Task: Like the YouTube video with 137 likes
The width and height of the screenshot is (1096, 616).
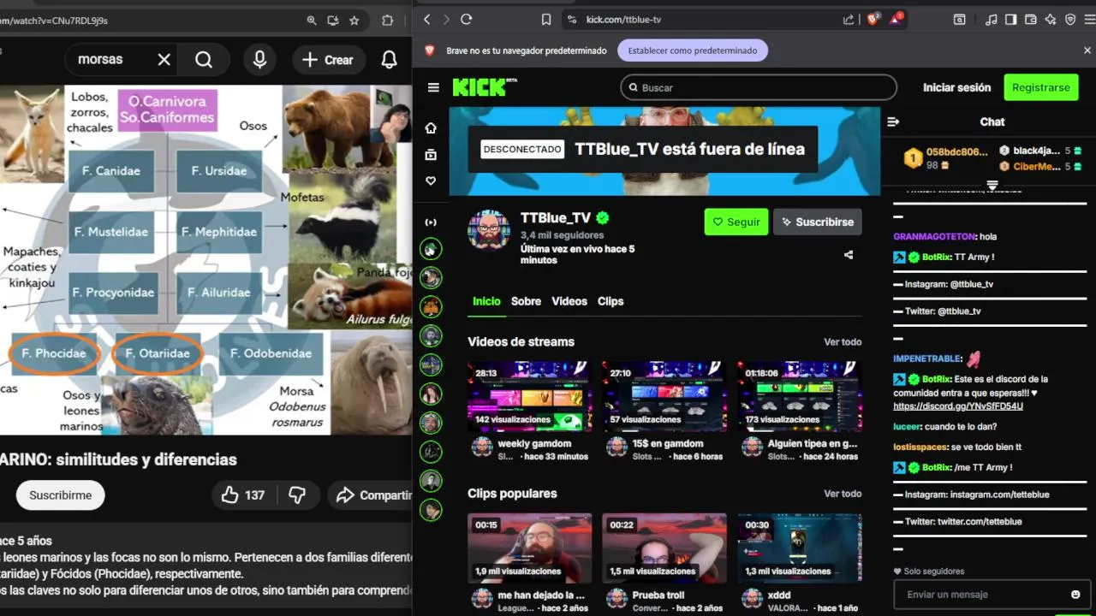Action: point(243,495)
